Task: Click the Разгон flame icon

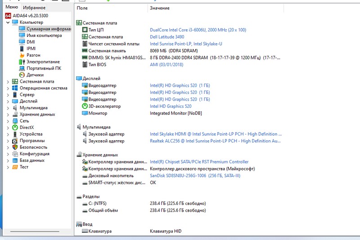Action: [22, 55]
